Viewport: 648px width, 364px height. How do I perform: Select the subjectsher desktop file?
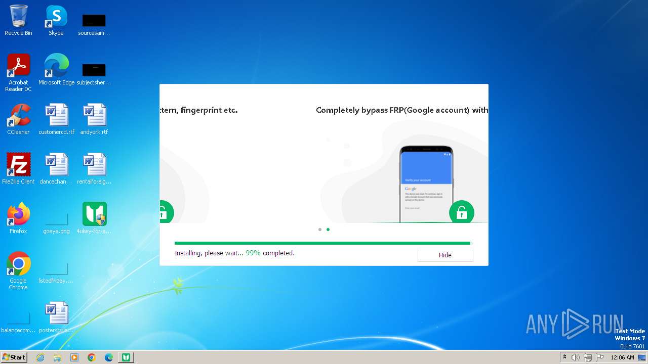(94, 74)
